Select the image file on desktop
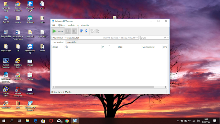This screenshot has width=220, height=124. [x=30, y=62]
